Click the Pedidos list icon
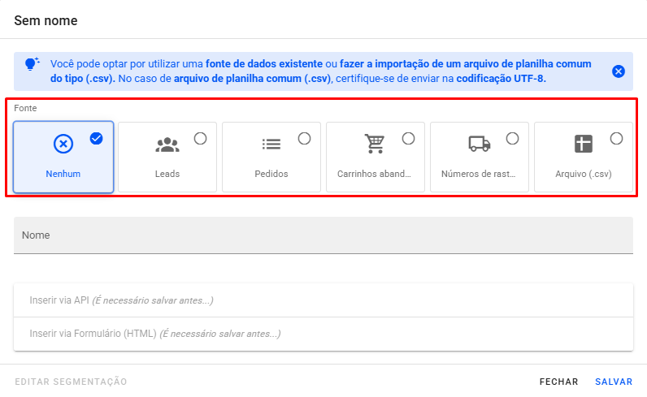This screenshot has width=647, height=397. tap(271, 144)
